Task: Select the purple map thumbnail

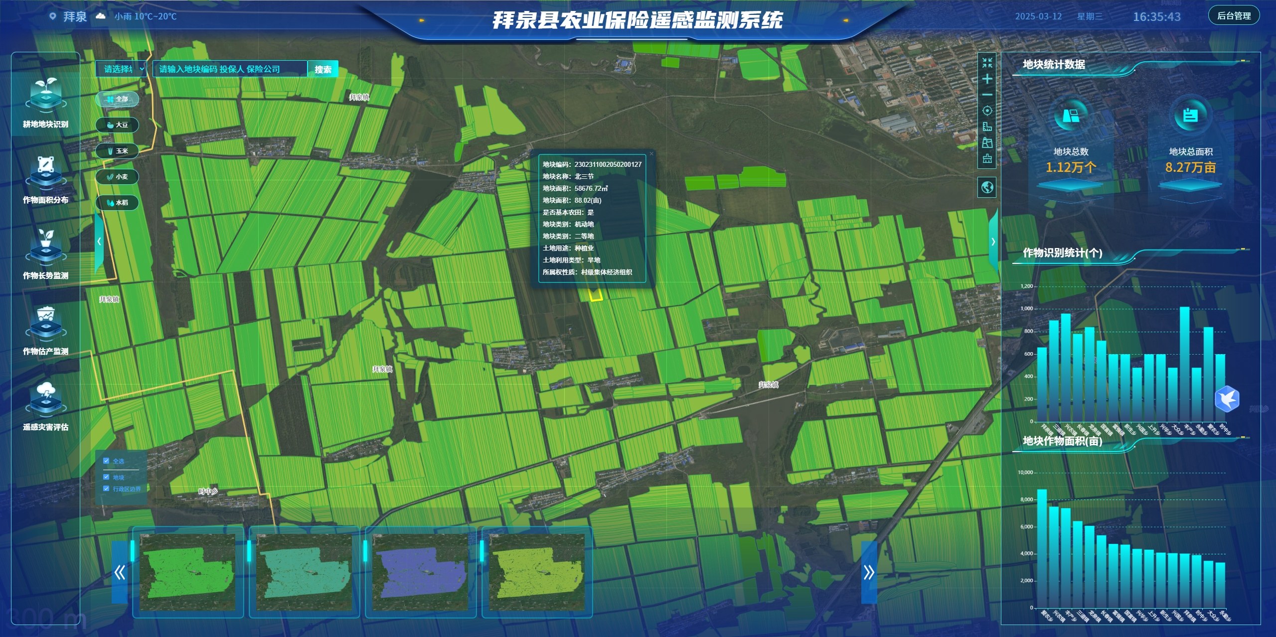Action: [x=420, y=572]
